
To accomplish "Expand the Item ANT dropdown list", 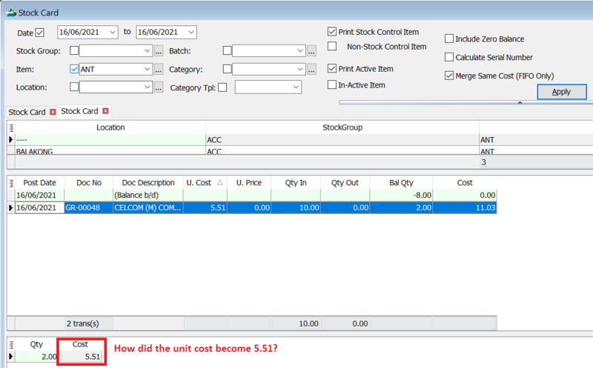I will point(148,70).
